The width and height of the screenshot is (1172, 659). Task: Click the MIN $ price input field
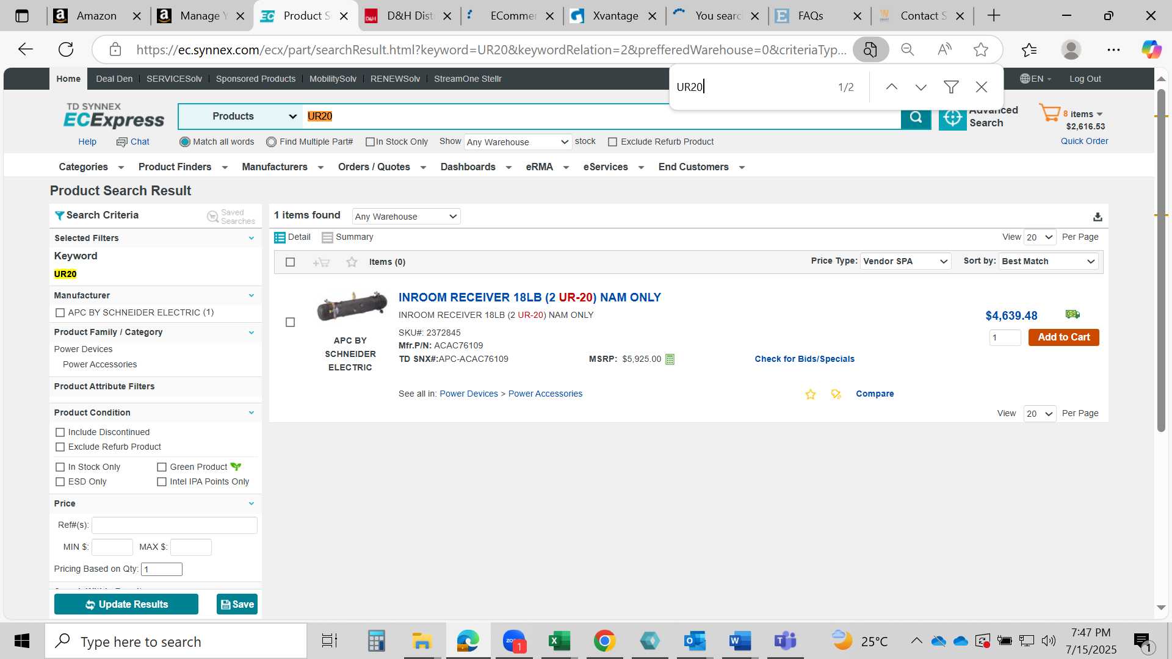click(112, 547)
